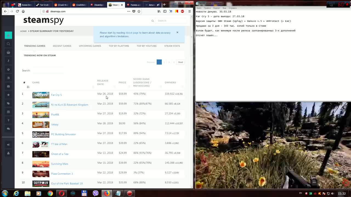The height and width of the screenshot is (197, 351).
Task: Open the question mark icon in sidebar
Action: coord(8,120)
